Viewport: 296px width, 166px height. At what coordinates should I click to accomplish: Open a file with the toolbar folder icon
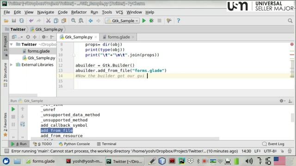pos(6,21)
